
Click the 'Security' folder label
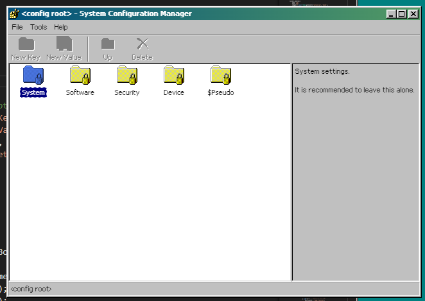[x=127, y=92]
